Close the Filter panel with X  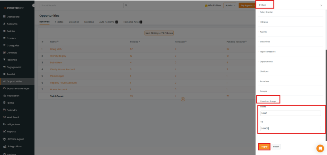[321, 5]
